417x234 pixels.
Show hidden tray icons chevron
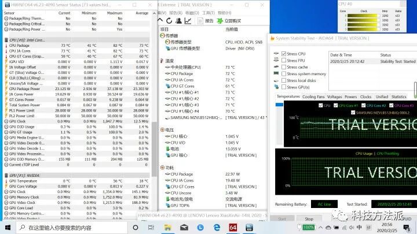tap(320, 228)
